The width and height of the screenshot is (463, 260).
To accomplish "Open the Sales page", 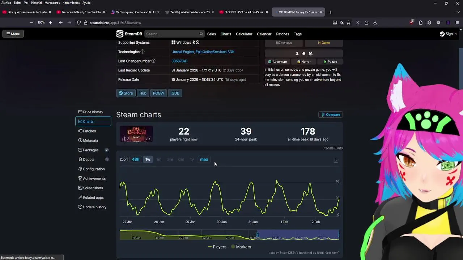I will tap(211, 34).
